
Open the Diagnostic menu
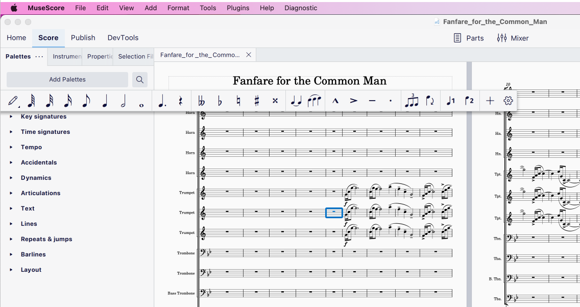[x=301, y=8]
